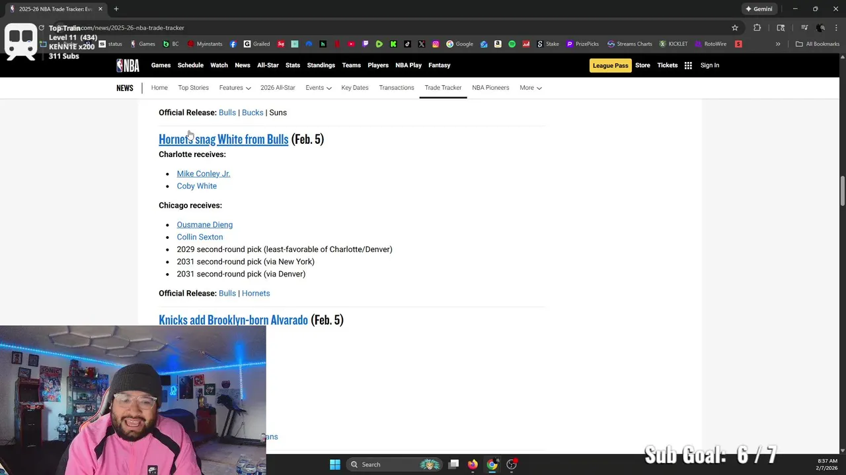
Task: Open Coby White player link
Action: pyautogui.click(x=197, y=186)
